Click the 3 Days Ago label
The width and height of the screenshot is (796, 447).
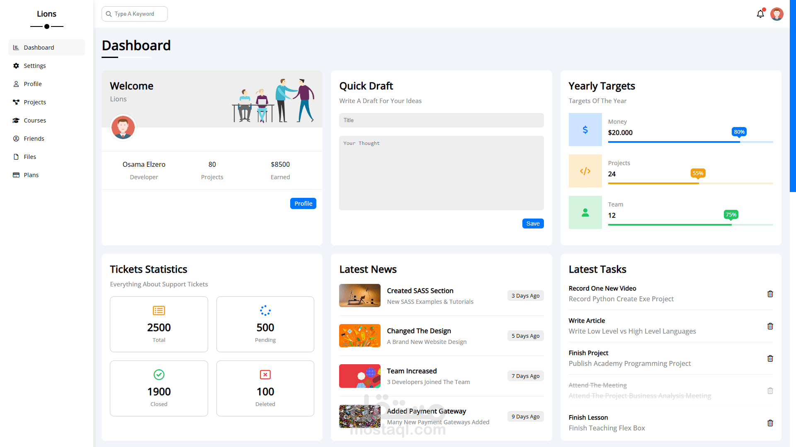tap(525, 296)
